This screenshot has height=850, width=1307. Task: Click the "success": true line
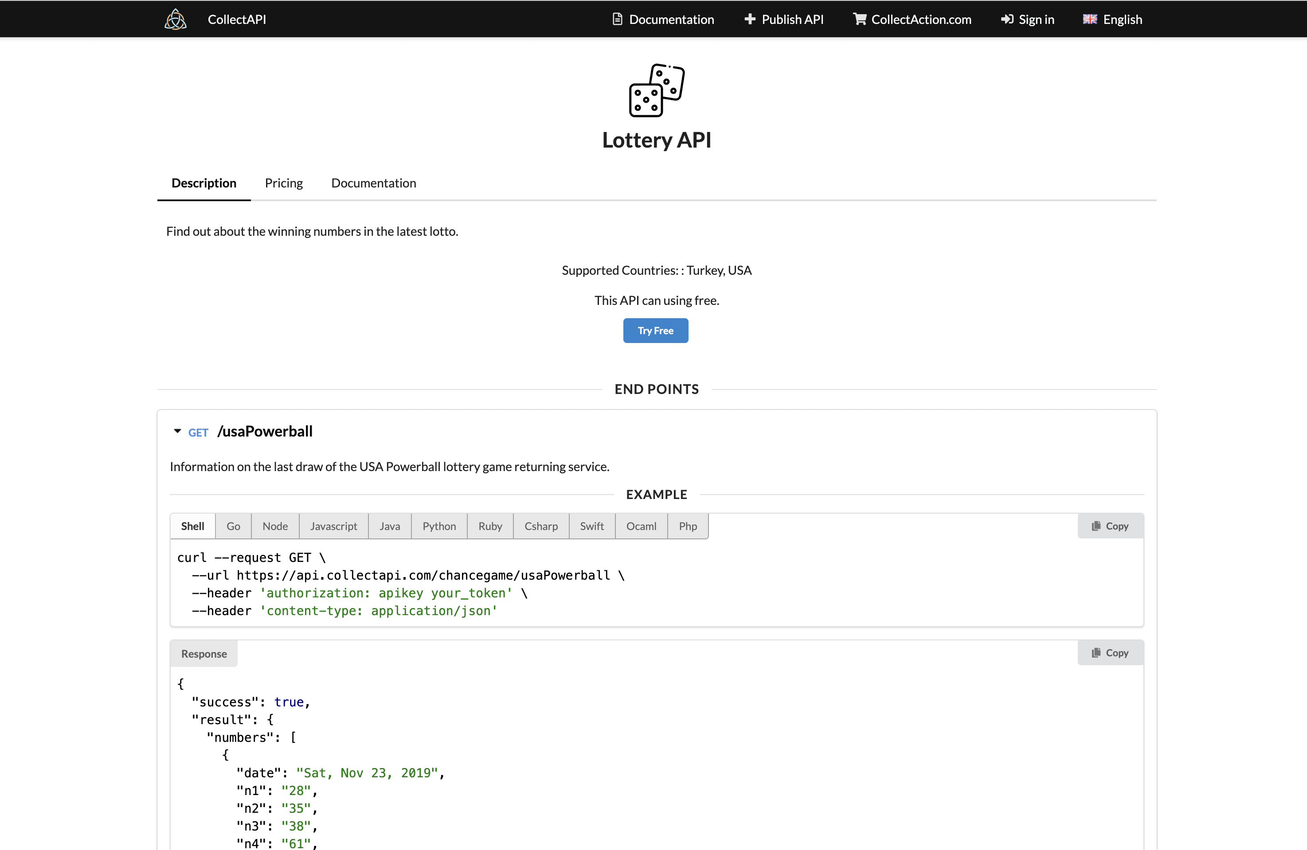click(x=251, y=702)
